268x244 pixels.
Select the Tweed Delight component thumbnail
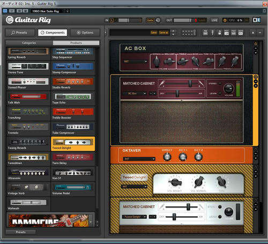click(x=73, y=144)
